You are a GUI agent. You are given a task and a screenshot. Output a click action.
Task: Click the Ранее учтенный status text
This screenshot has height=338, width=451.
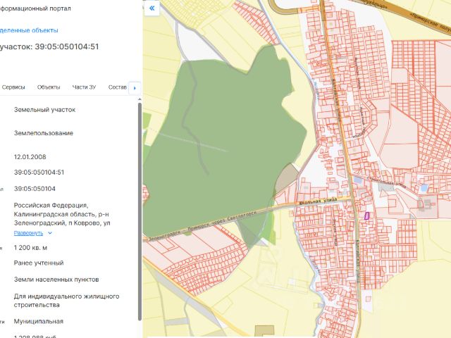click(x=39, y=263)
